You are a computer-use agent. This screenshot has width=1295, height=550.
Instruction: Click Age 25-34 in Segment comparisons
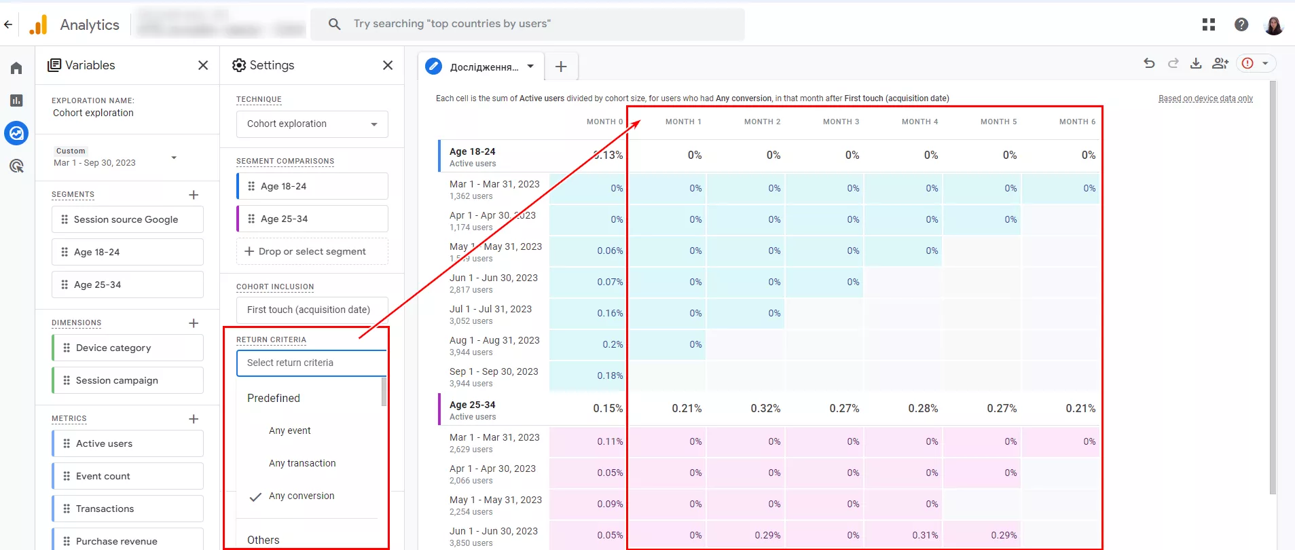[312, 219]
